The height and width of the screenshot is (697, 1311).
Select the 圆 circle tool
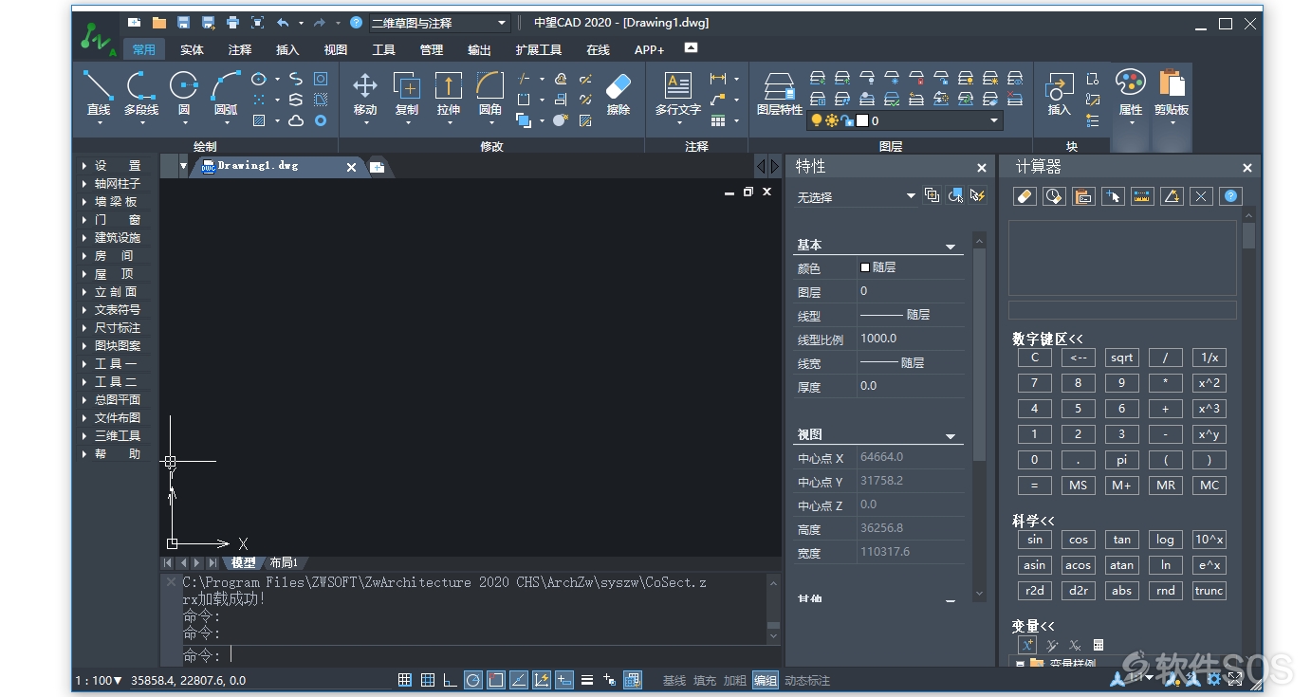click(183, 93)
